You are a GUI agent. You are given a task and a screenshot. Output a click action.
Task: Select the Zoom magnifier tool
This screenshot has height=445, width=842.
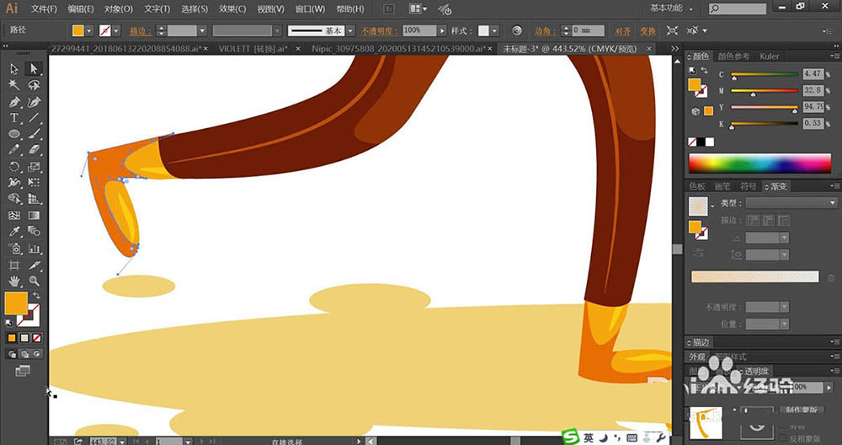pos(35,281)
